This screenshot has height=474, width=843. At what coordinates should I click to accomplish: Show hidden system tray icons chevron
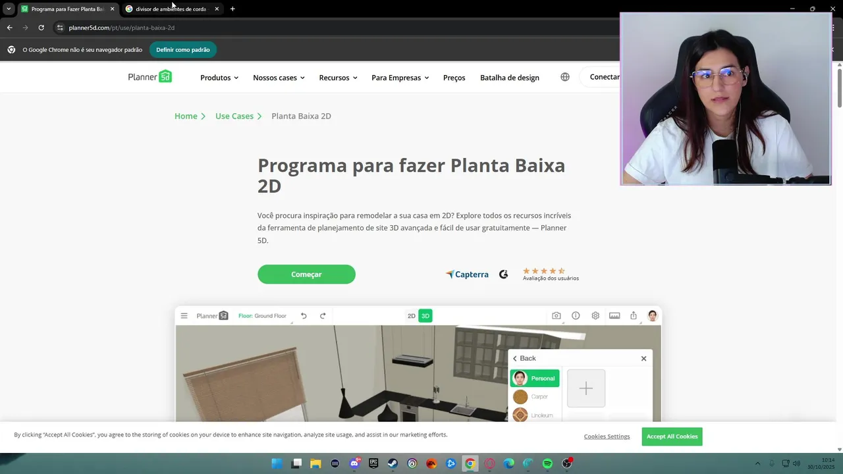(757, 463)
